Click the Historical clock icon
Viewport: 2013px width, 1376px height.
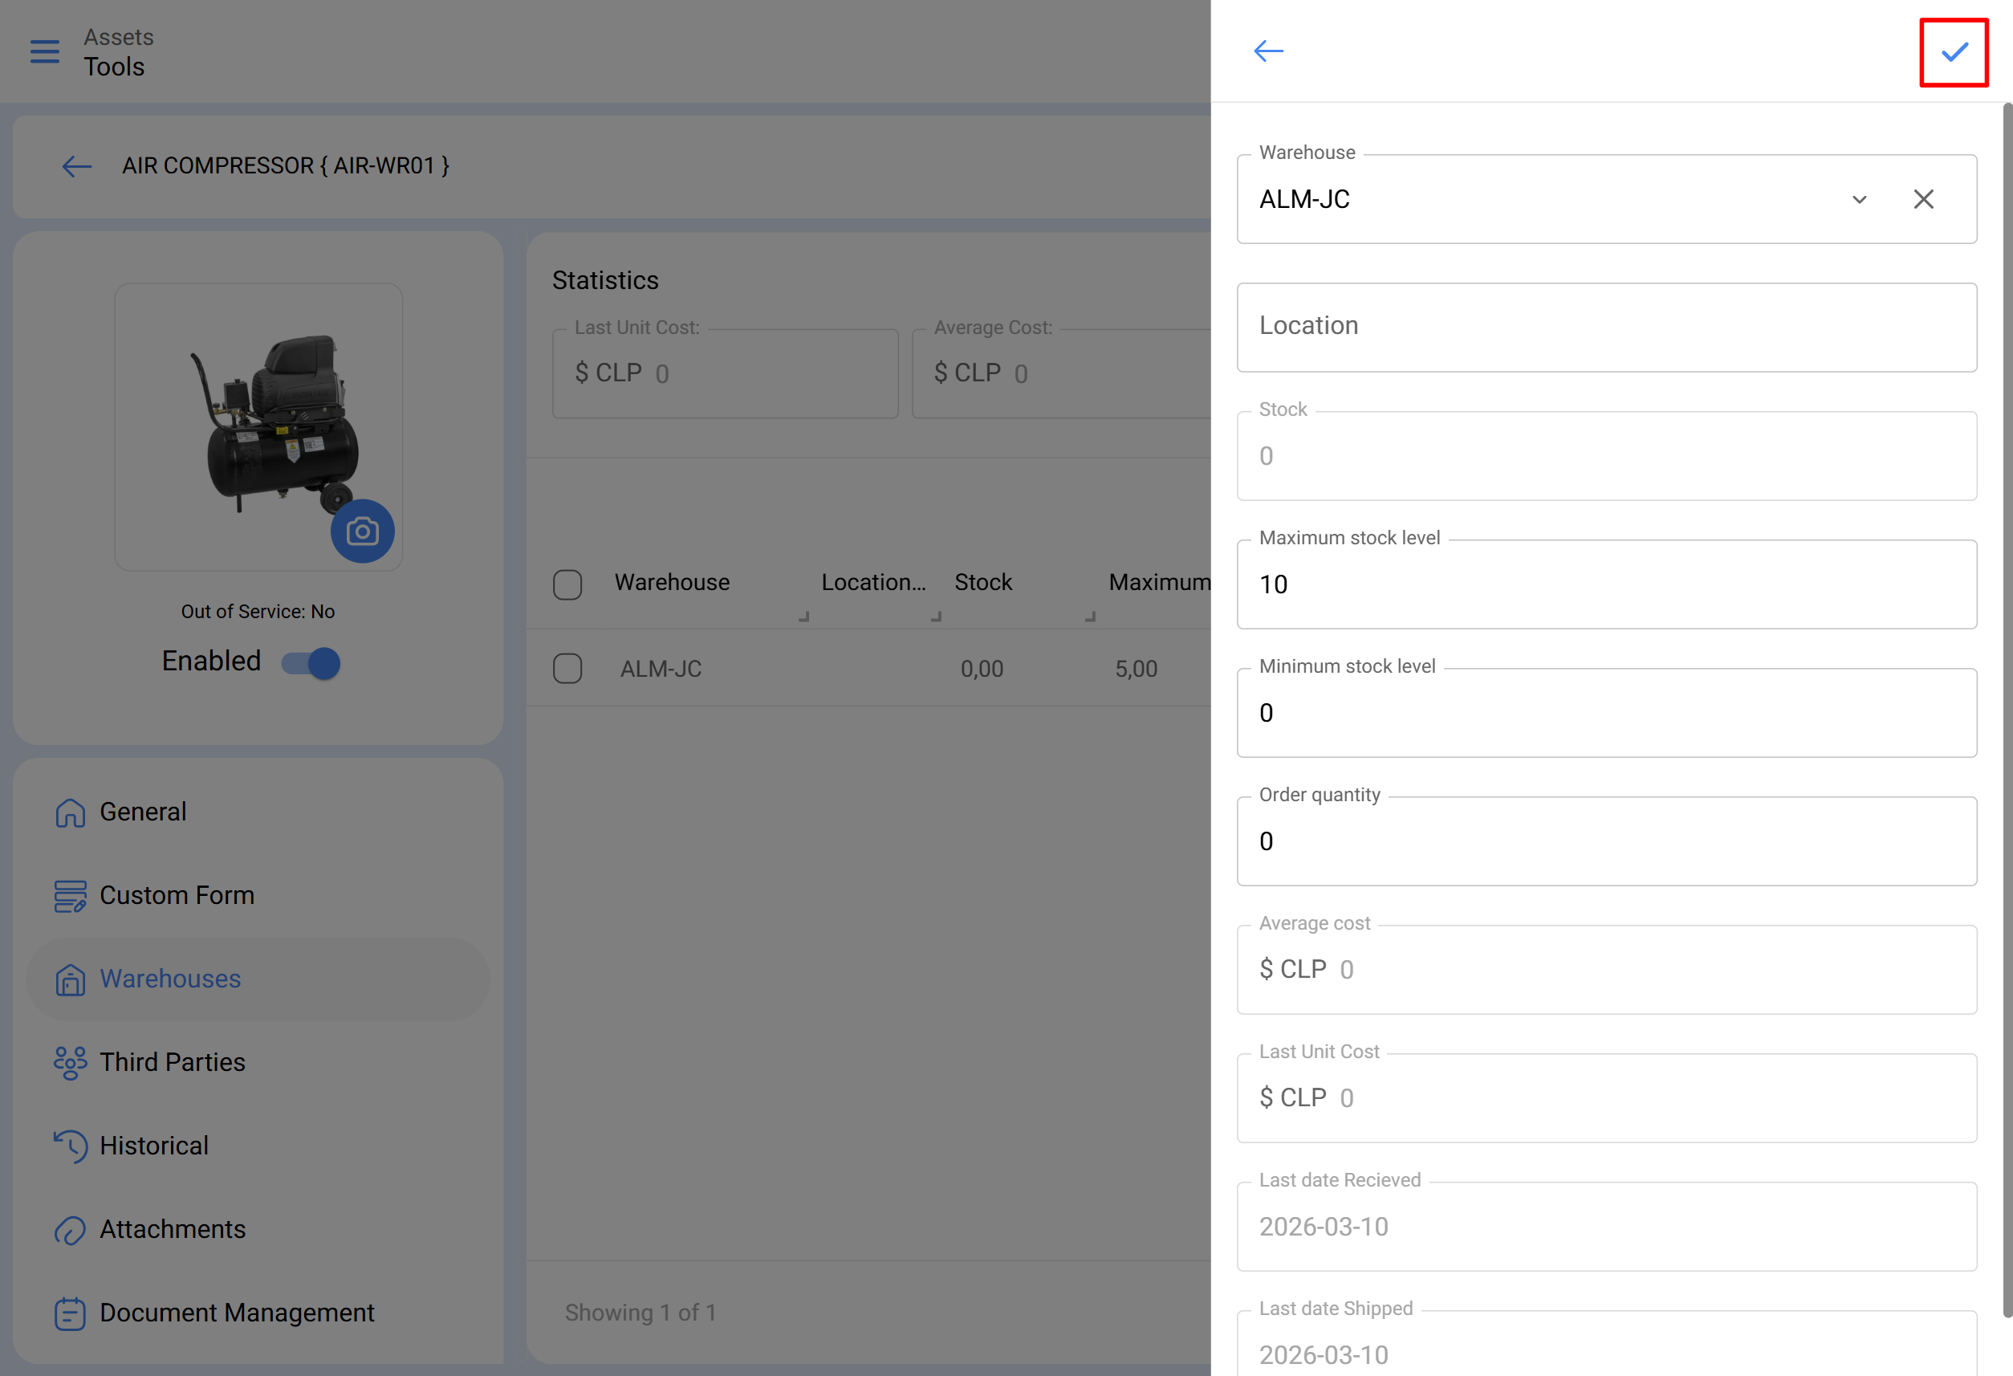point(70,1146)
